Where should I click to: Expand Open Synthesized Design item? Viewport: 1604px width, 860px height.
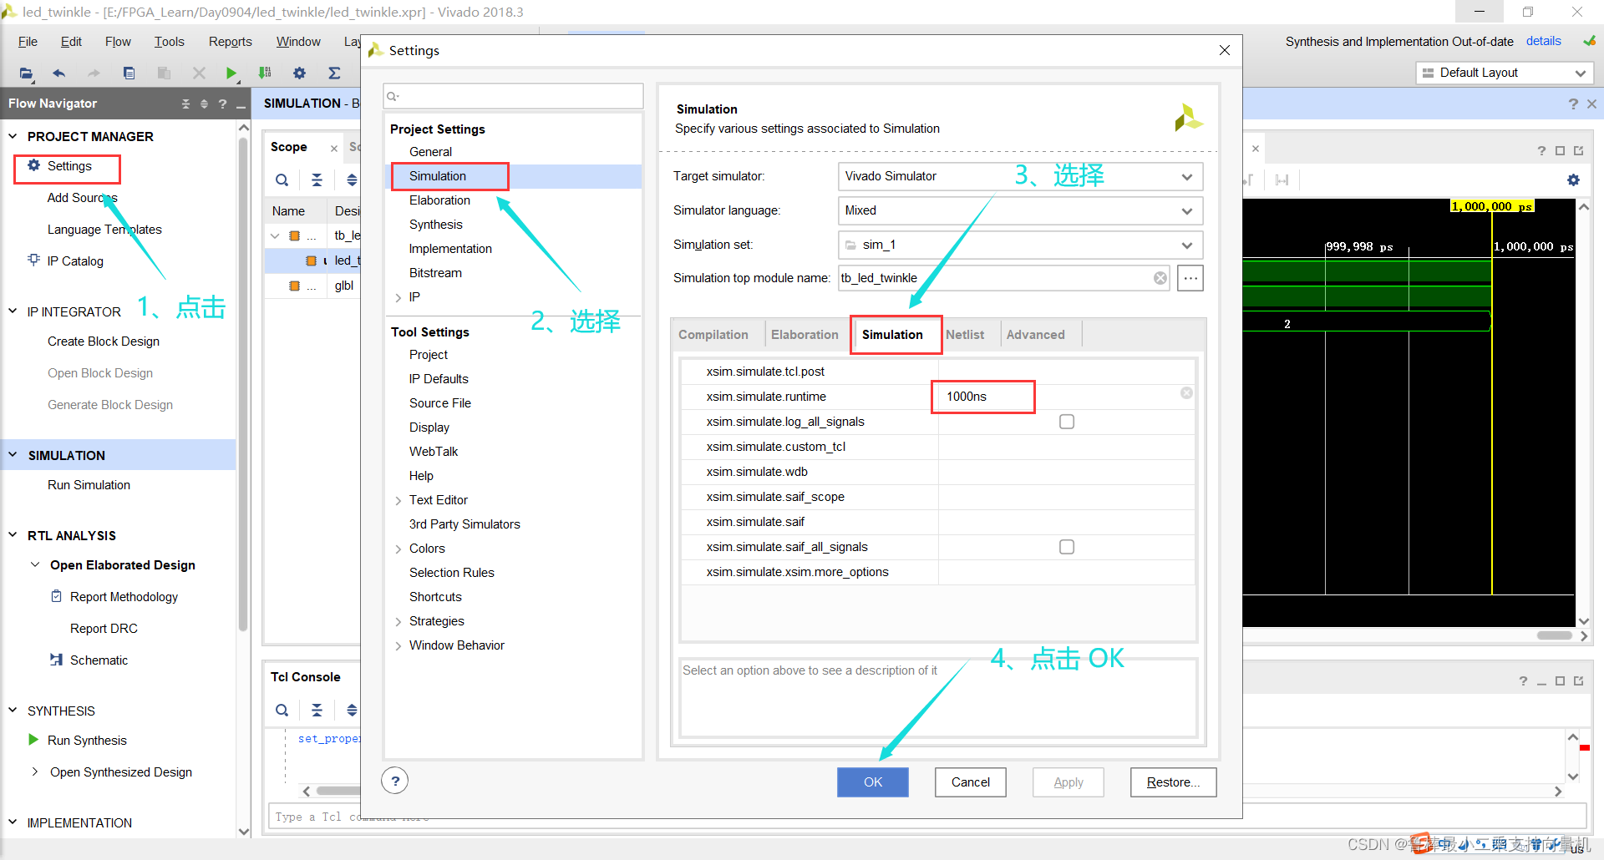pos(34,771)
